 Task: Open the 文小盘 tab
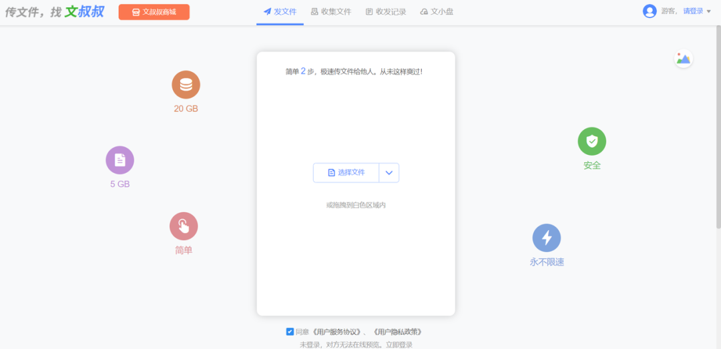[437, 12]
